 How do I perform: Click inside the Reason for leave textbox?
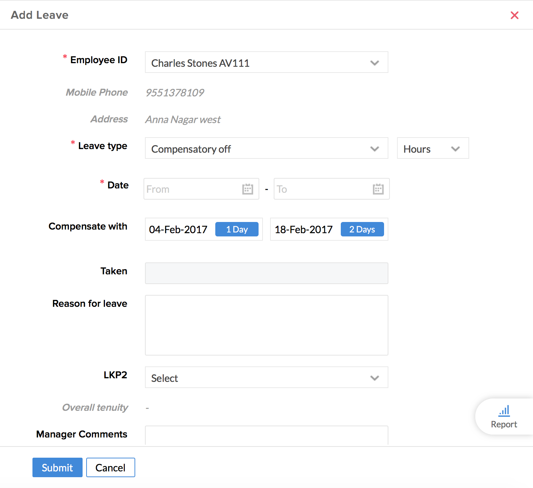pos(266,325)
